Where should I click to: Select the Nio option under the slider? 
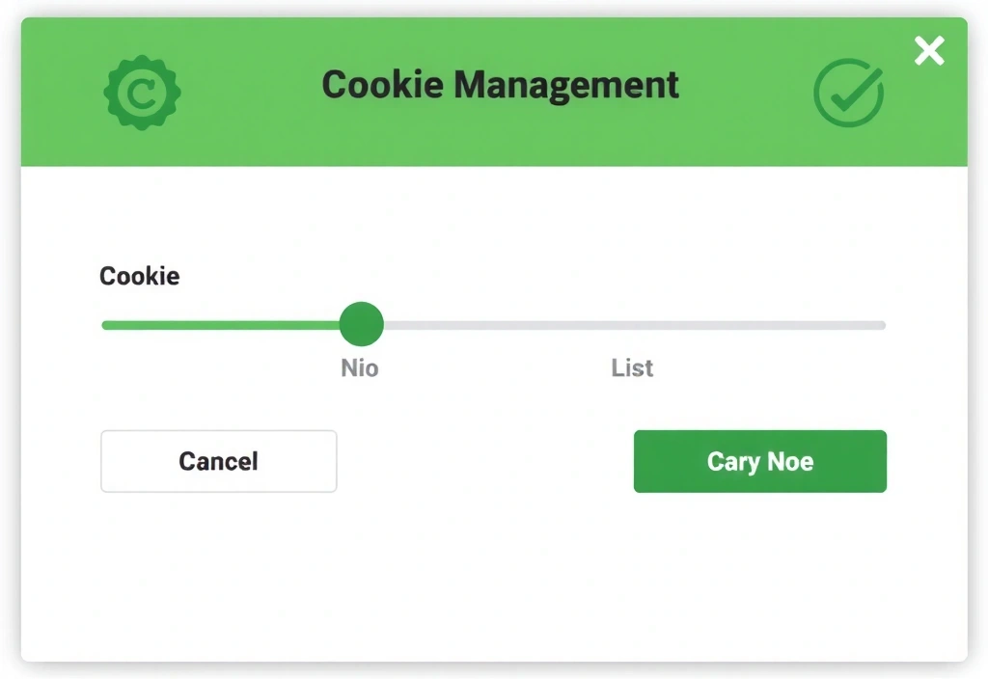[359, 367]
